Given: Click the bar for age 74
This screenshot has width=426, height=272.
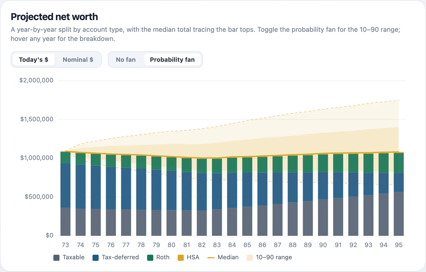Looking at the screenshot, I should [81, 194].
